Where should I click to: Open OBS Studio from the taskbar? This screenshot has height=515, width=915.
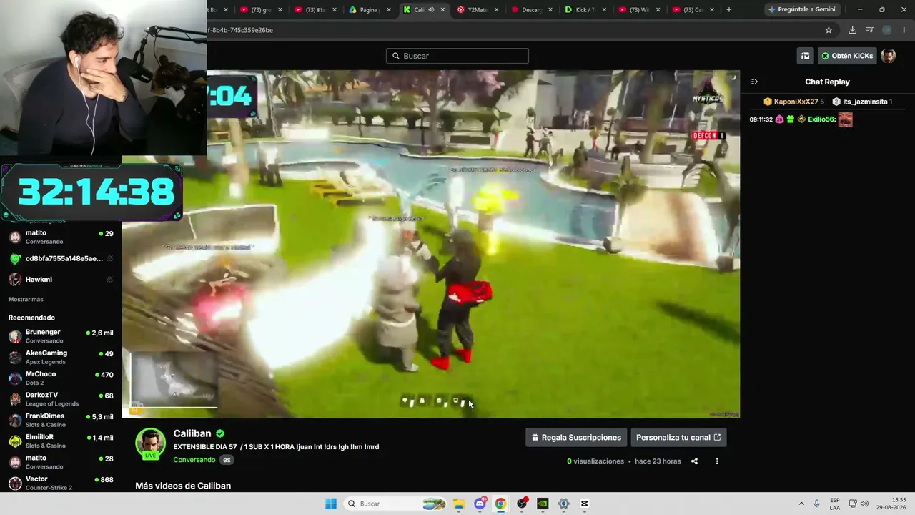pyautogui.click(x=522, y=504)
